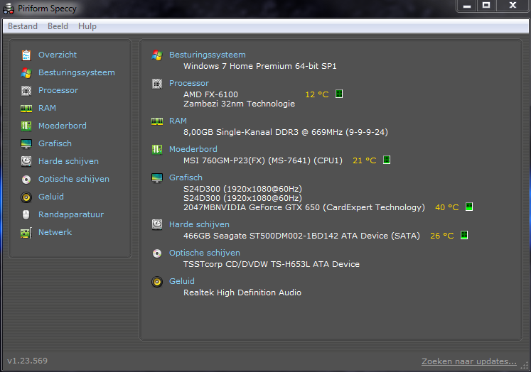Click the hard drive icon beside sidebar Harde schijven
531x372 pixels.
click(26, 161)
